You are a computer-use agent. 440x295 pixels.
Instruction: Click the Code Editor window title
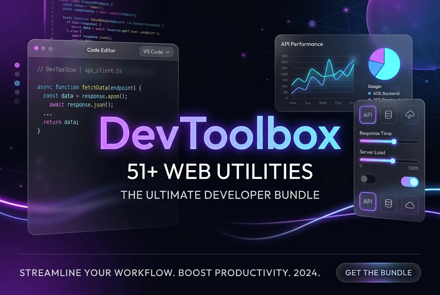point(101,50)
